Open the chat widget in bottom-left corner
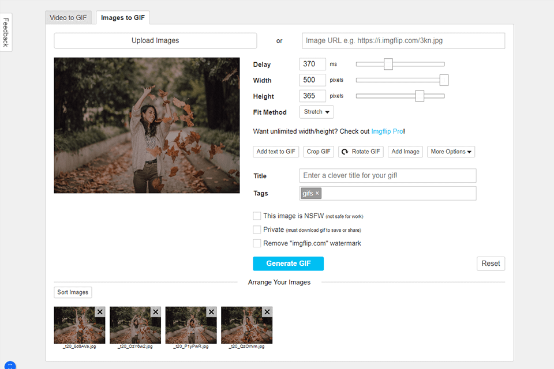Screen dimensions: 554x369 (x=10, y=365)
